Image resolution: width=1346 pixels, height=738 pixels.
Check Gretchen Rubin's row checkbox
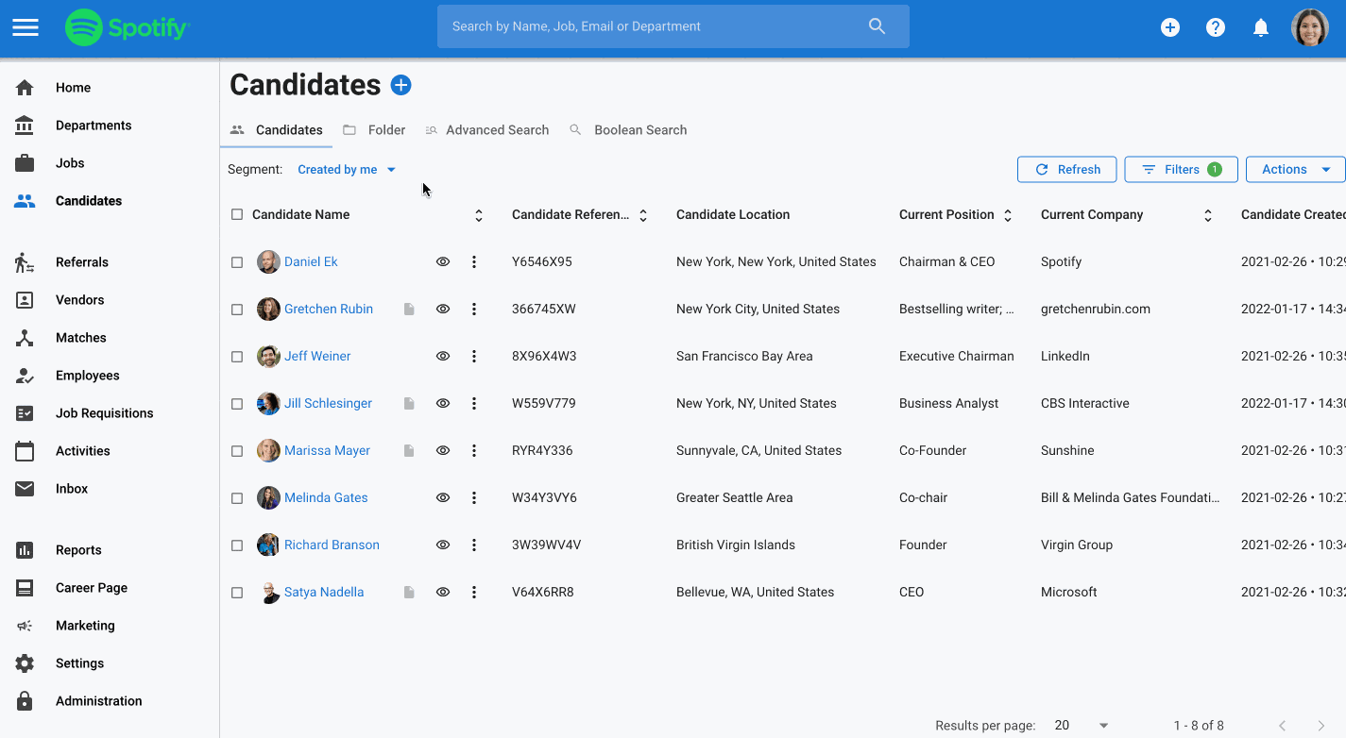(237, 310)
